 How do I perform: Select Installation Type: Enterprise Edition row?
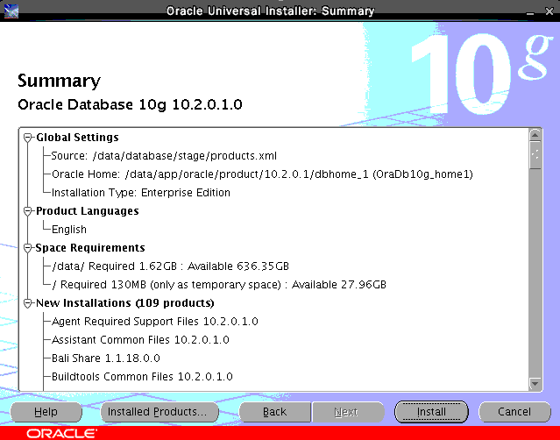coord(141,193)
